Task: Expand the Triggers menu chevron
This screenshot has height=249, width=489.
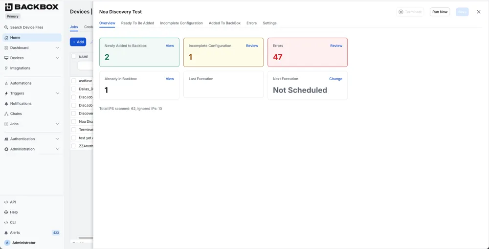Action: pyautogui.click(x=57, y=93)
